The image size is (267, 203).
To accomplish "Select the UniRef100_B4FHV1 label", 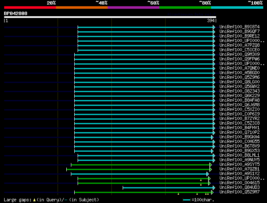I will coord(239,128).
